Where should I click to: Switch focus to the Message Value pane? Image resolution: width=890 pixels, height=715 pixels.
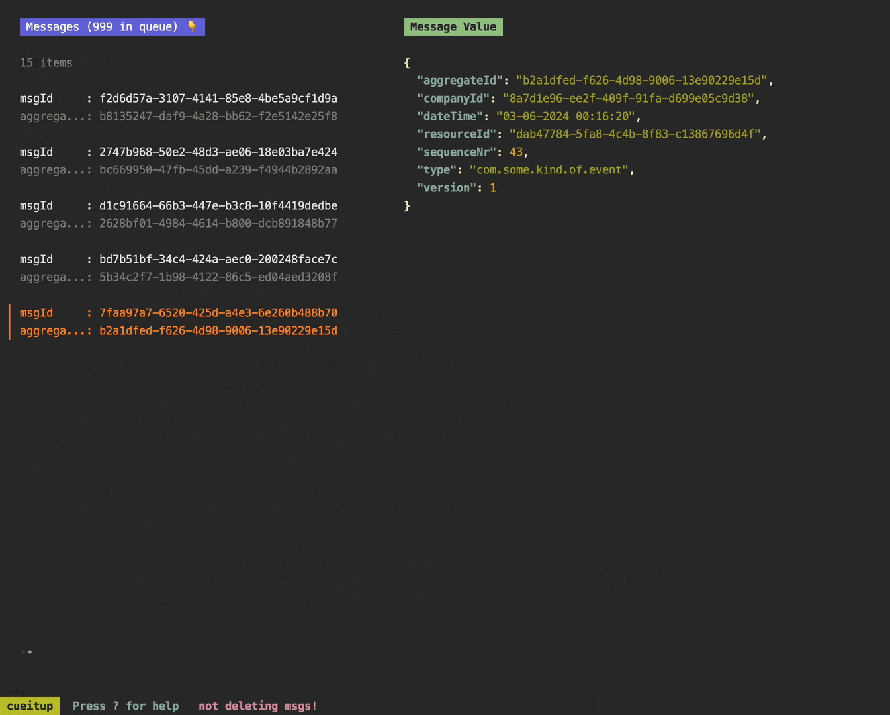click(x=596, y=132)
